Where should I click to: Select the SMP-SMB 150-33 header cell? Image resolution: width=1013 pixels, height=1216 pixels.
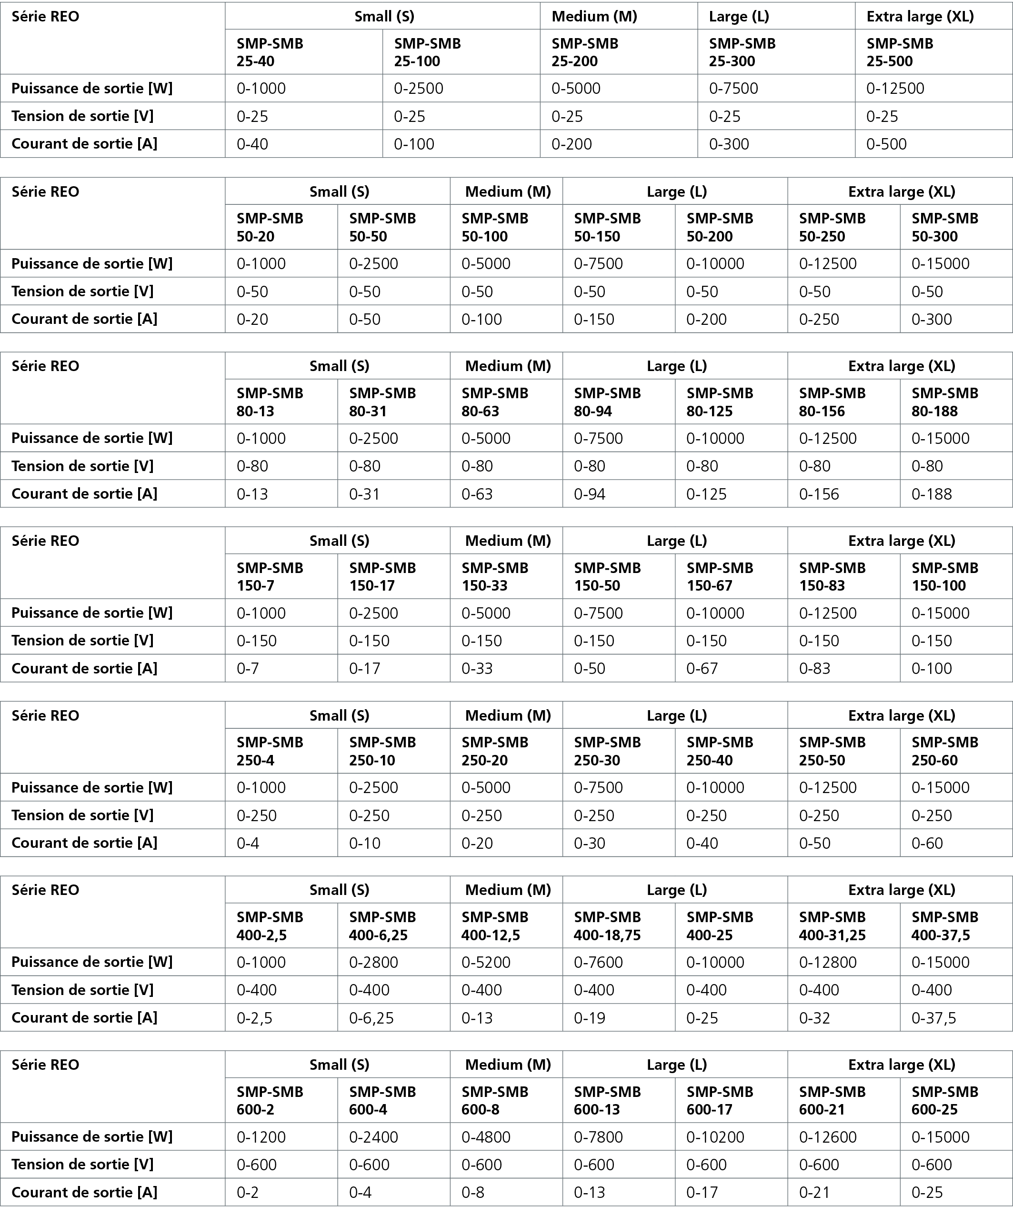[x=495, y=576]
